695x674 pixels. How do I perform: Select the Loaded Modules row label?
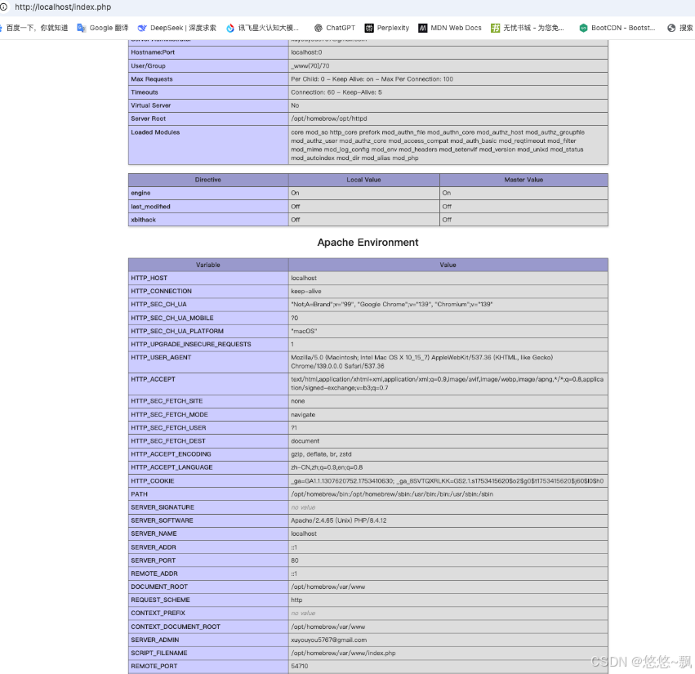click(x=155, y=132)
